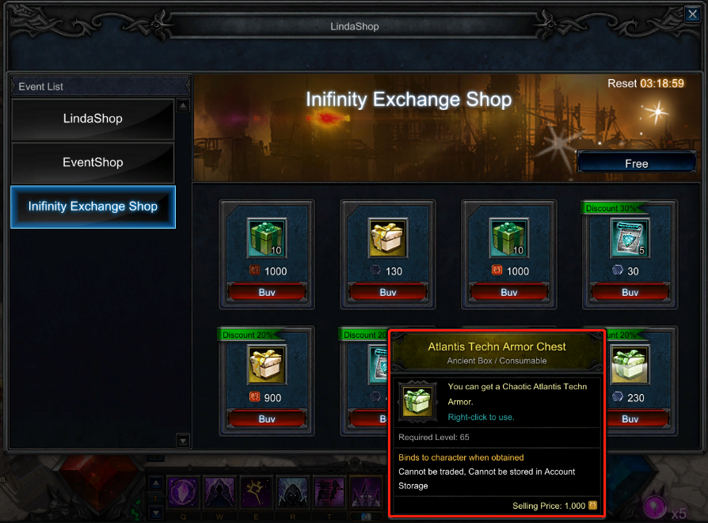Click the golden rune skill icon on hotbar
The image size is (708, 523).
256,493
